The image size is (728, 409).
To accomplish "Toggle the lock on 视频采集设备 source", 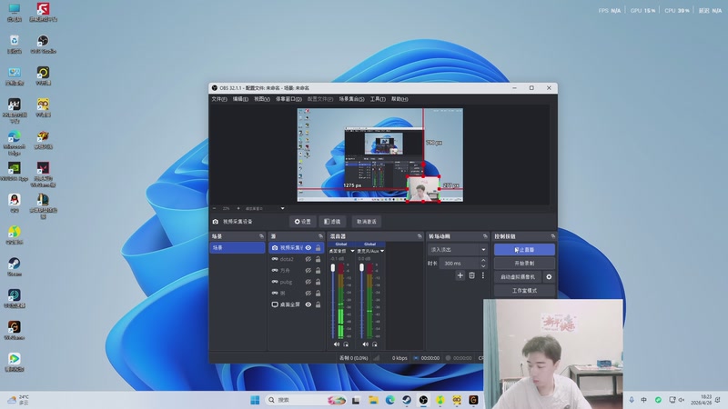I will tap(318, 247).
